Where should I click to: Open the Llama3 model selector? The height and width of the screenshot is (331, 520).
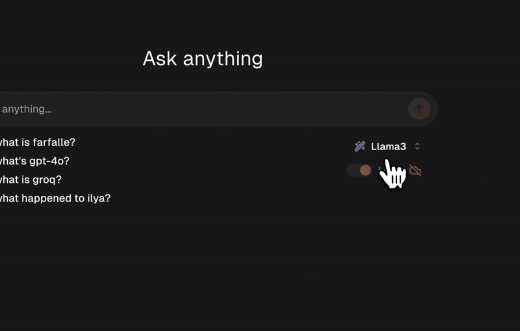(x=387, y=146)
